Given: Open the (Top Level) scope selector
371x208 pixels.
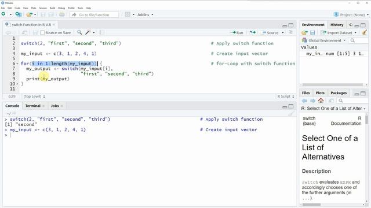Looking at the screenshot, I should tap(34, 96).
